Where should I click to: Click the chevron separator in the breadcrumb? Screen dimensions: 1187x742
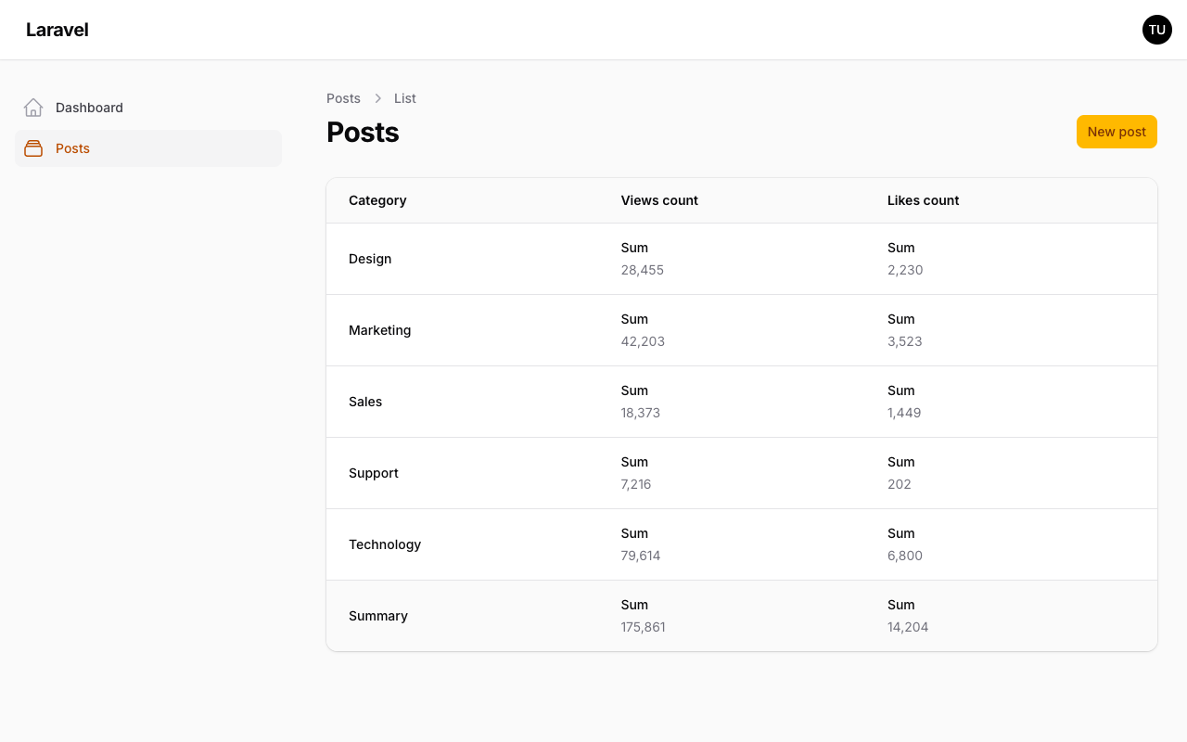(377, 97)
